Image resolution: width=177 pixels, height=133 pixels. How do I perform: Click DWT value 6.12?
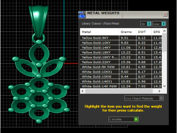point(142,38)
